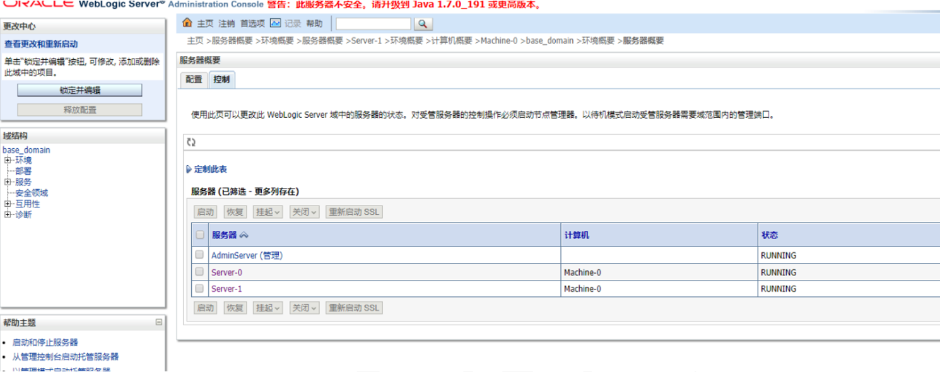The height and width of the screenshot is (372, 940).
Task: Click the 启动和停止服务器 help link
Action: coord(45,342)
